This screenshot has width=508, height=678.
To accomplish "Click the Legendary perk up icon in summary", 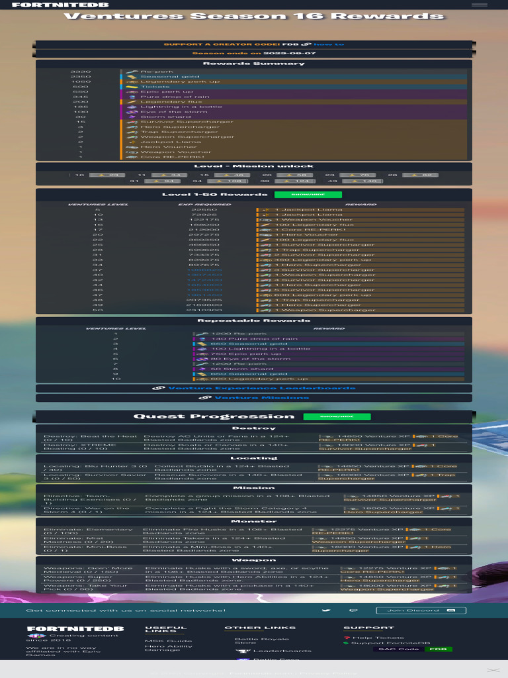I will 132,81.
